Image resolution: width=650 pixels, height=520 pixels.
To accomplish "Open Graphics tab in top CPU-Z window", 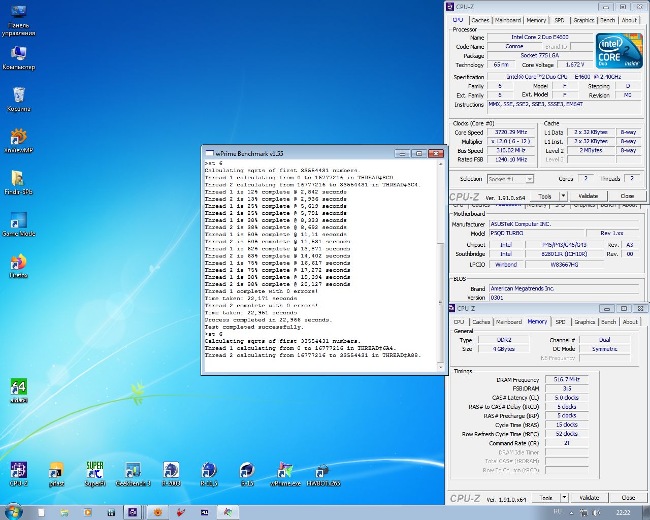I will pos(583,20).
